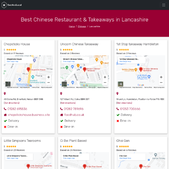Click location pin icon under 1st Stop takeaway
The width and height of the screenshot is (169, 169).
(x=117, y=94)
